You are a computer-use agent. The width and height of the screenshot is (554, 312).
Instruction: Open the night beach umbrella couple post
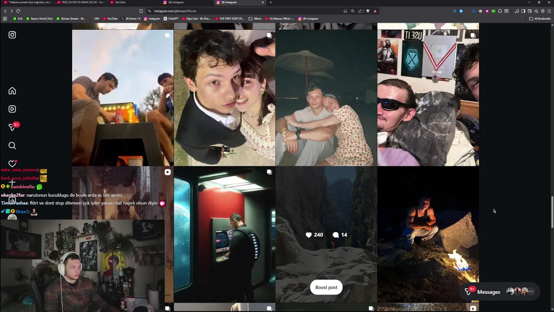pyautogui.click(x=326, y=98)
